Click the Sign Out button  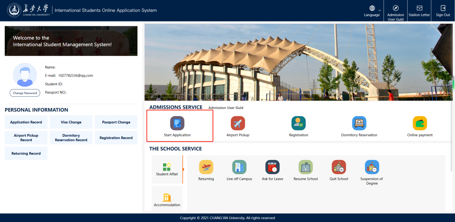(443, 11)
